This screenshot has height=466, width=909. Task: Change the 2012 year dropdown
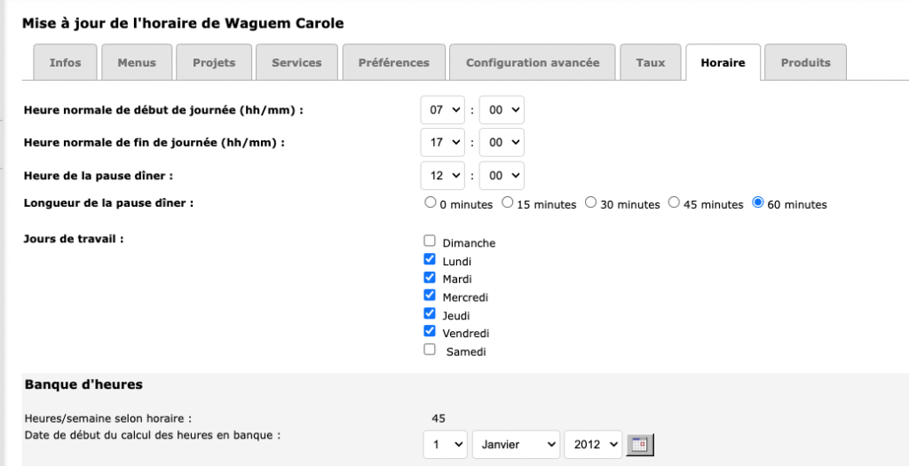tap(593, 445)
